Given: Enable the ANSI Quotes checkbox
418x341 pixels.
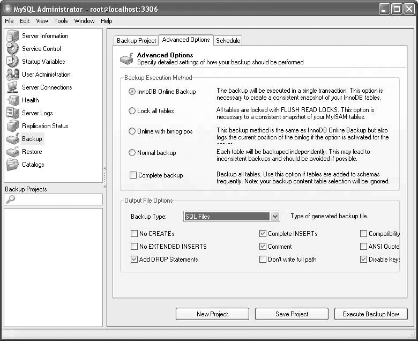Looking at the screenshot, I should 363,246.
